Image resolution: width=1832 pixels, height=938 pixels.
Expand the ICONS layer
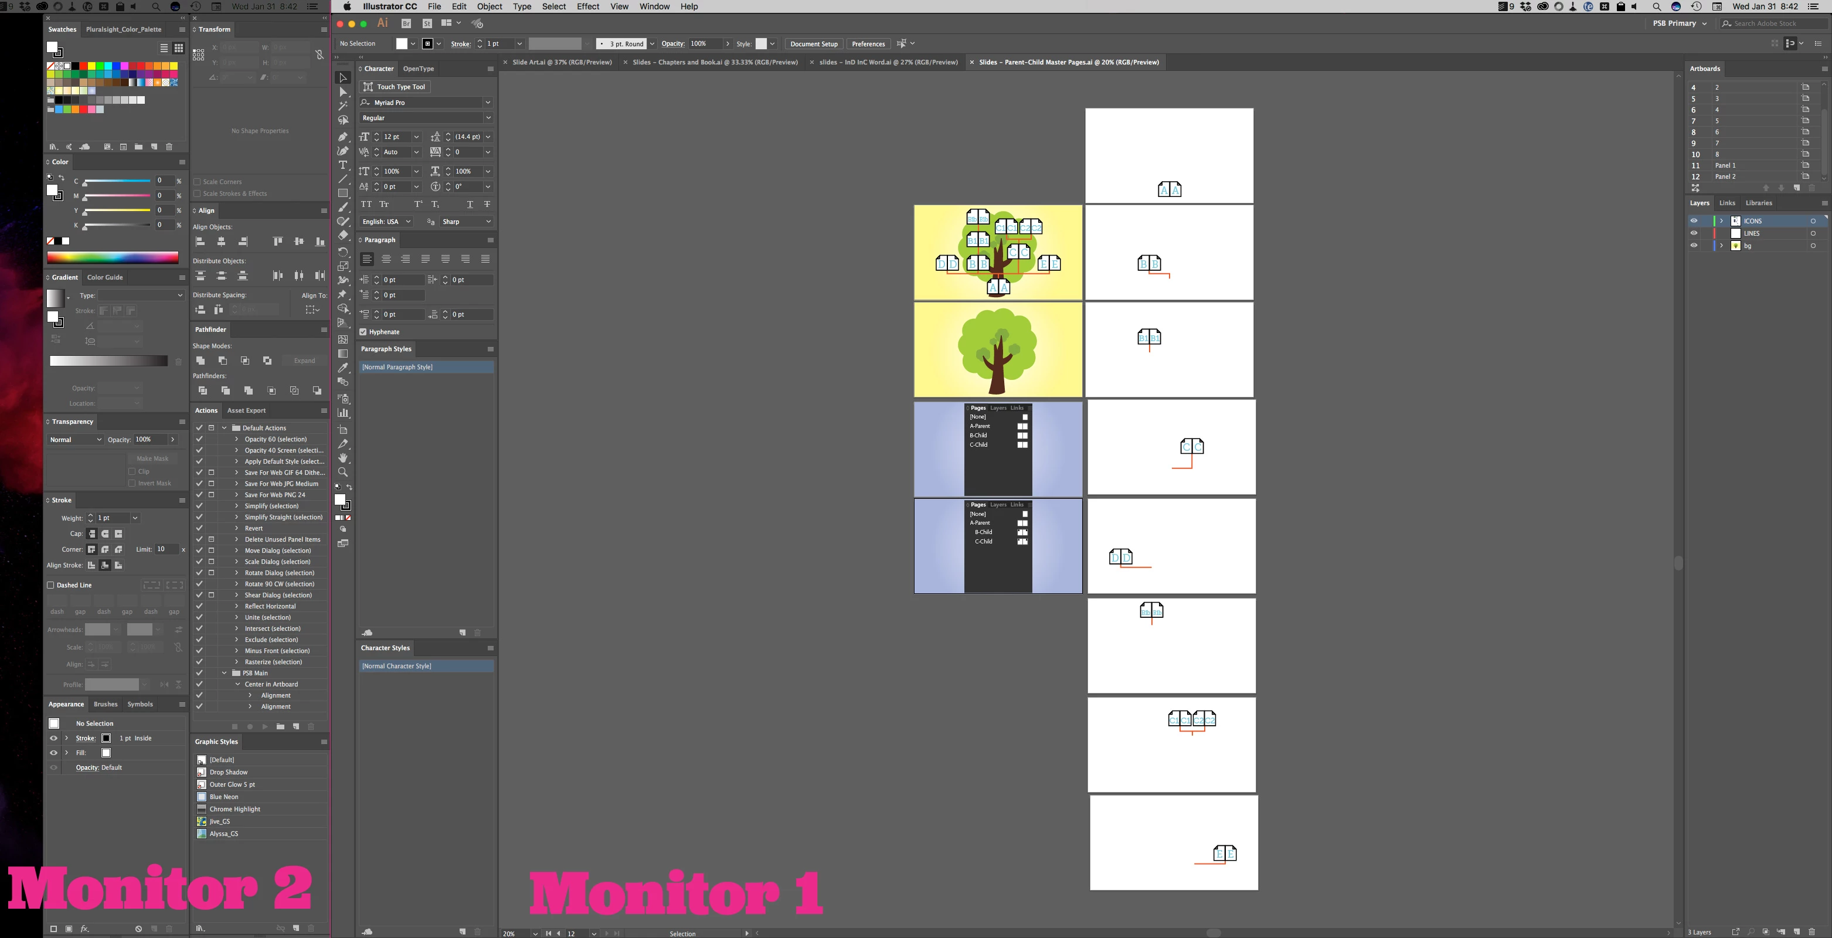[1721, 221]
